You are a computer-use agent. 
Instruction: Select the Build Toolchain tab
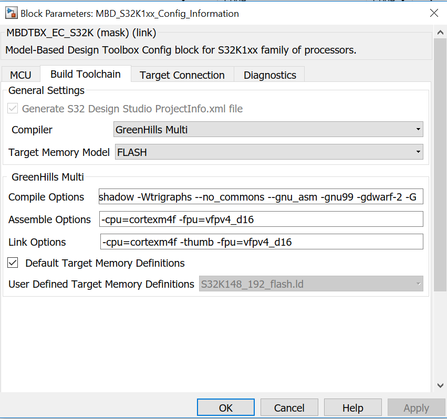(85, 74)
